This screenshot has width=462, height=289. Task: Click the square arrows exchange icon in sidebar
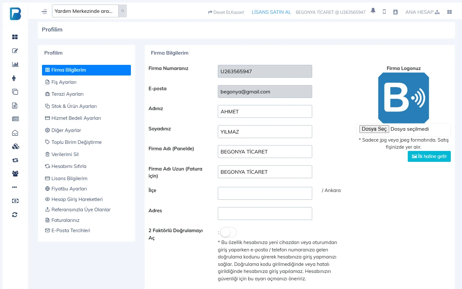[x=15, y=160]
